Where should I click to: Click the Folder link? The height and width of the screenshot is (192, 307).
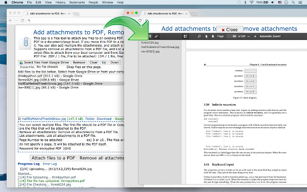pyautogui.click(x=90, y=119)
